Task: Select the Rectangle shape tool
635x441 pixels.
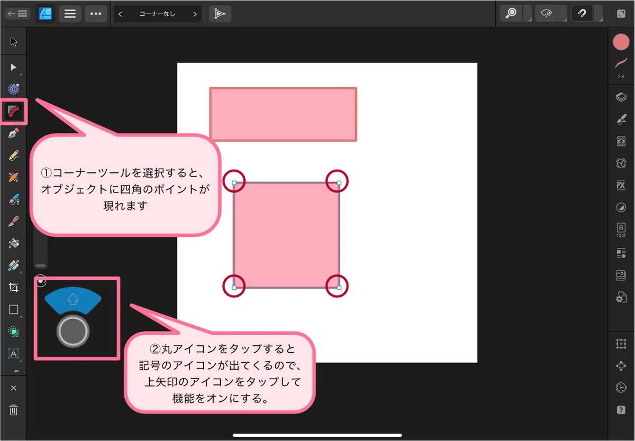Action: 14,310
